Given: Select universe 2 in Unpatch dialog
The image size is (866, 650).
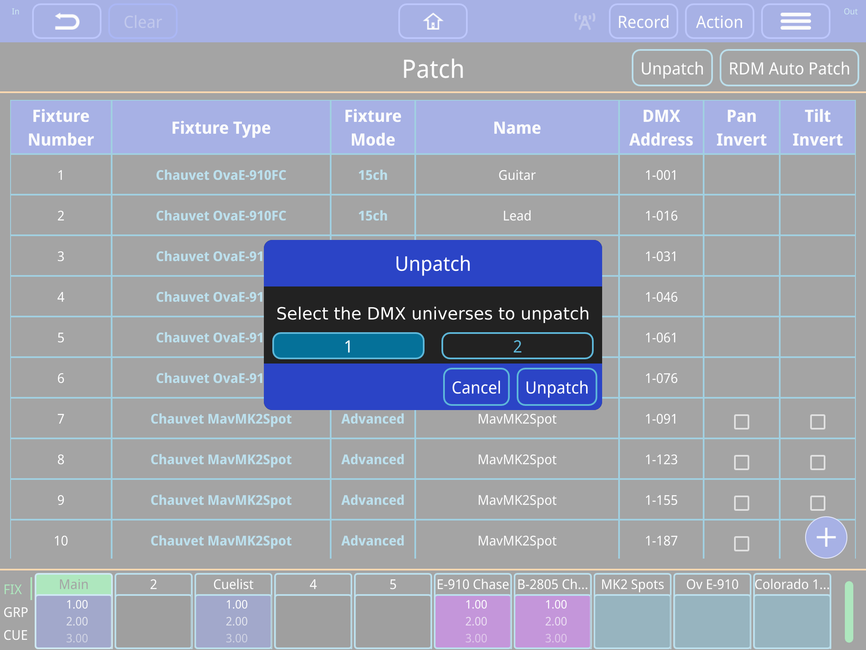Looking at the screenshot, I should pos(517,346).
